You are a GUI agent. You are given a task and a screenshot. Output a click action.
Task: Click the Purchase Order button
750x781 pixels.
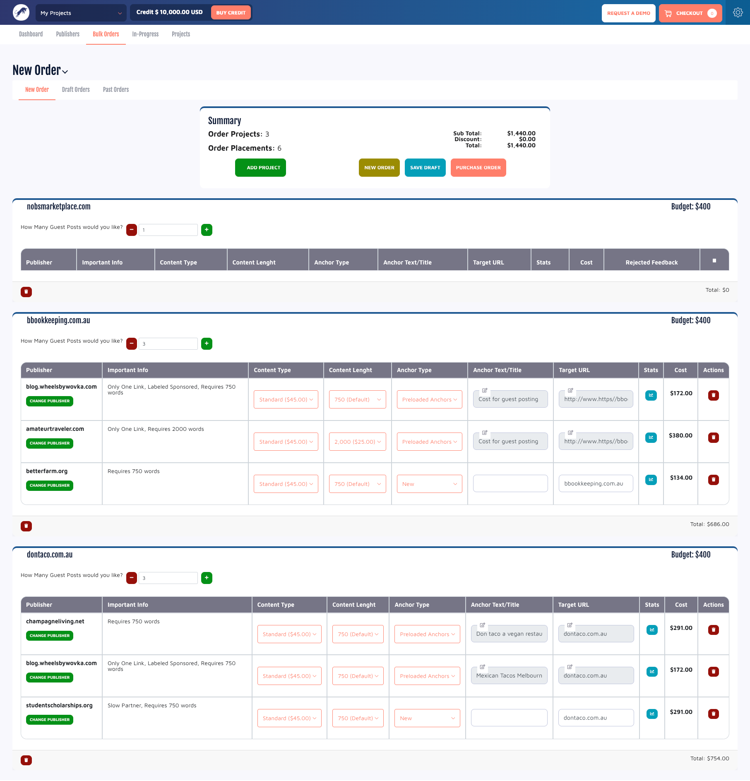478,168
